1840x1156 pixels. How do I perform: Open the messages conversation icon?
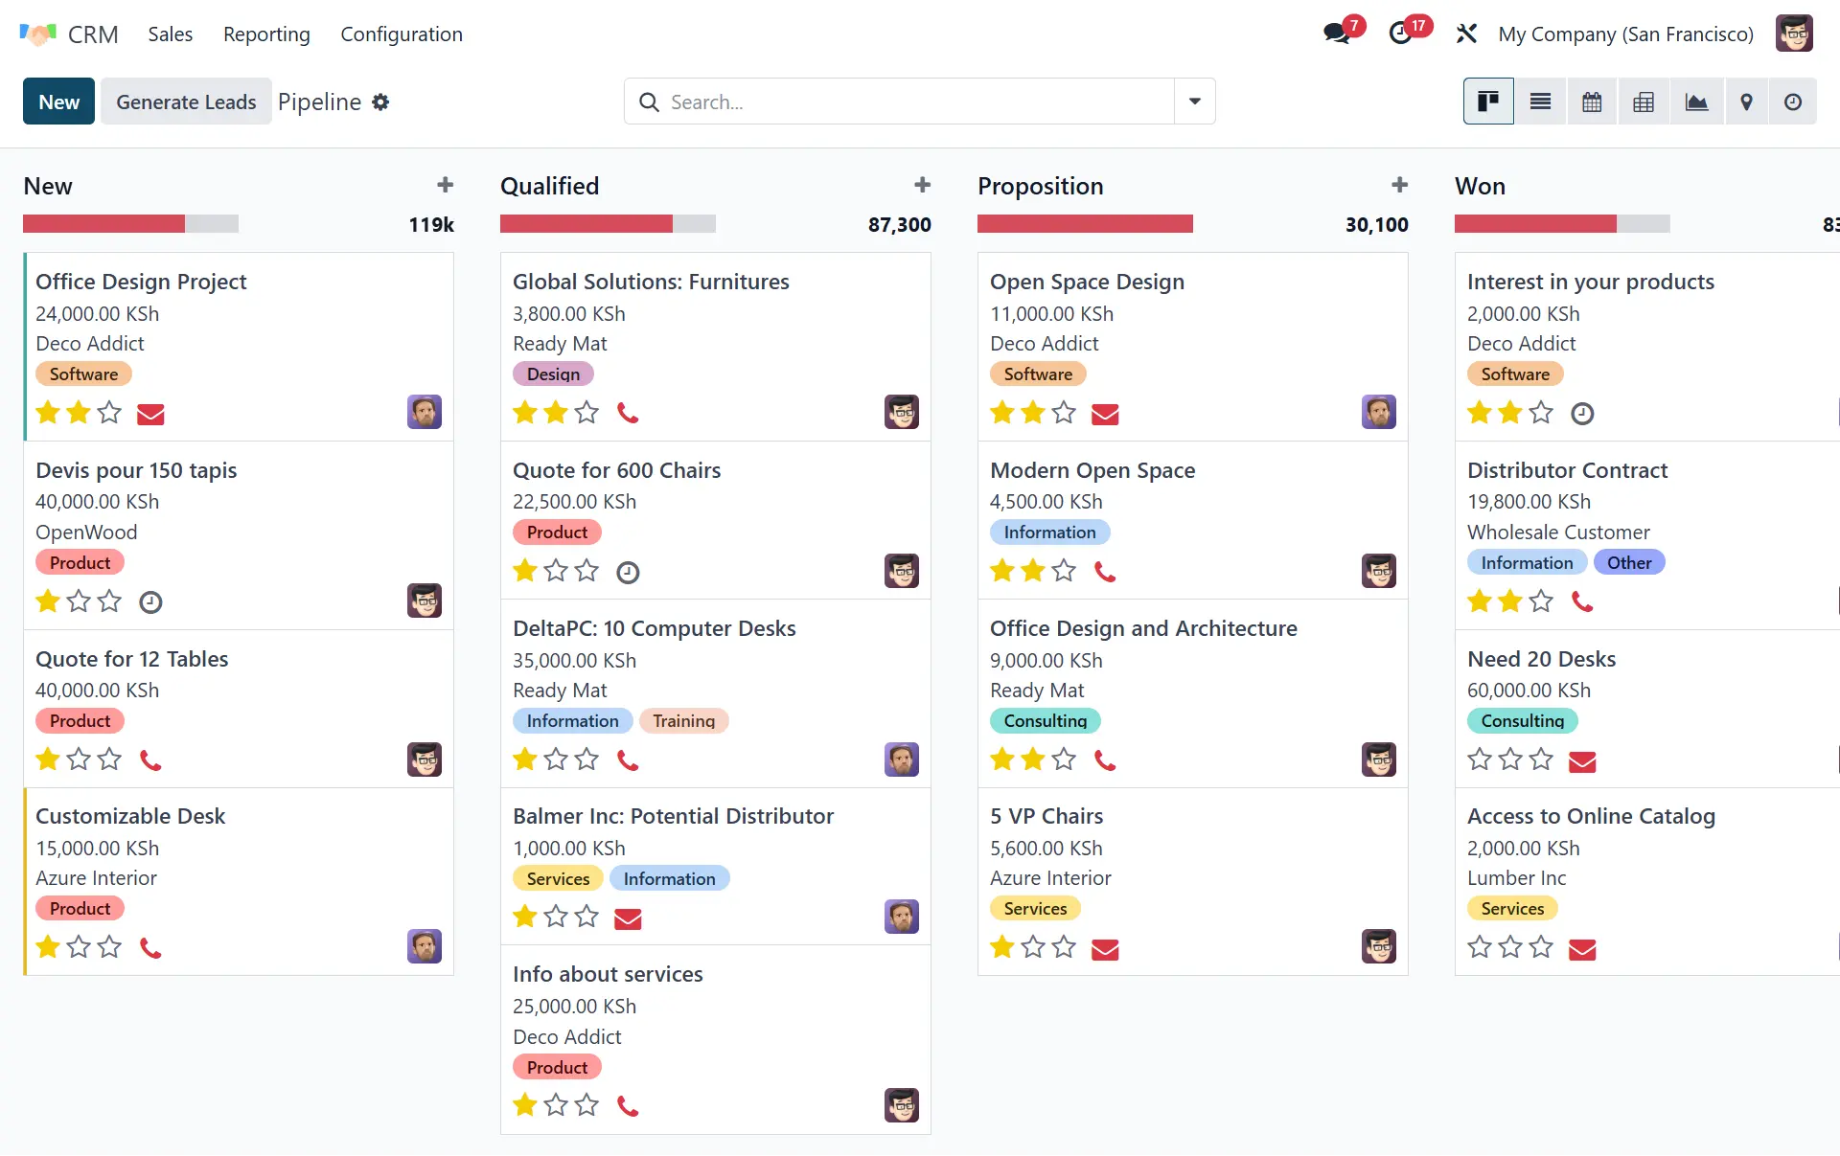pyautogui.click(x=1336, y=34)
